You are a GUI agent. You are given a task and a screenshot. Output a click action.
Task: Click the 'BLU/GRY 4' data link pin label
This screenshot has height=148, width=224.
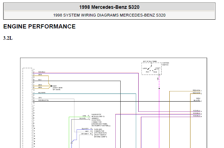click(86, 129)
